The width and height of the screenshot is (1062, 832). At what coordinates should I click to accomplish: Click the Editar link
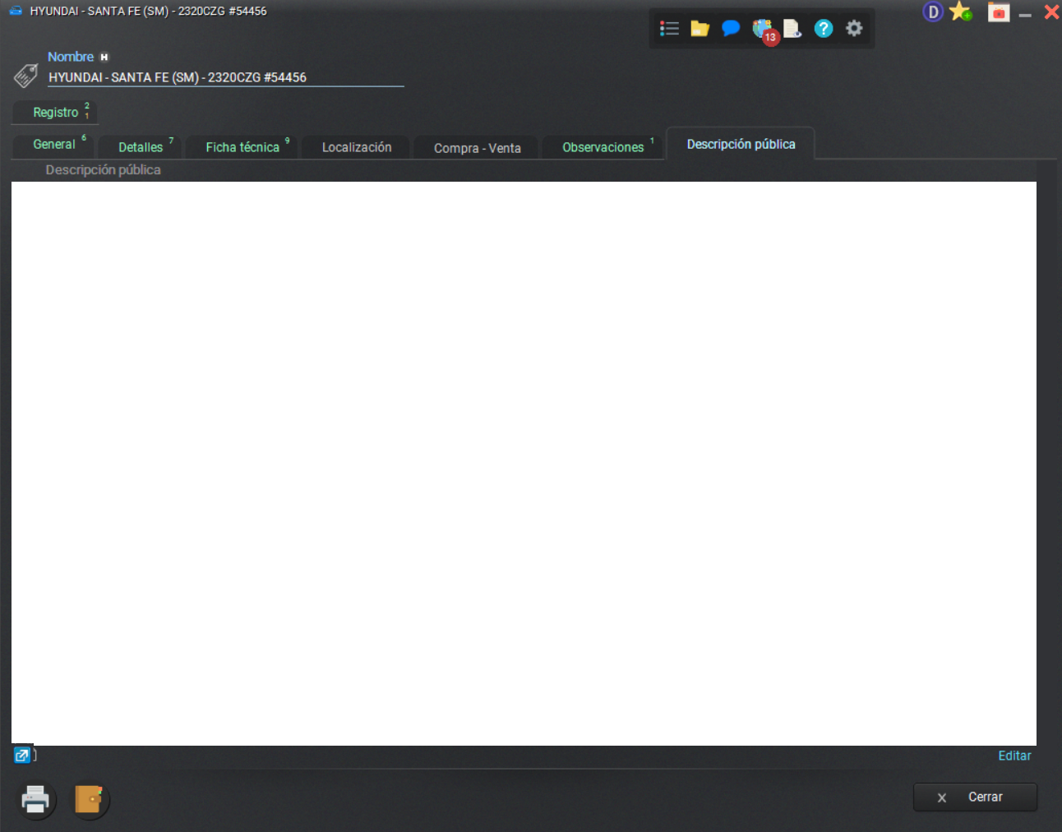point(1014,755)
